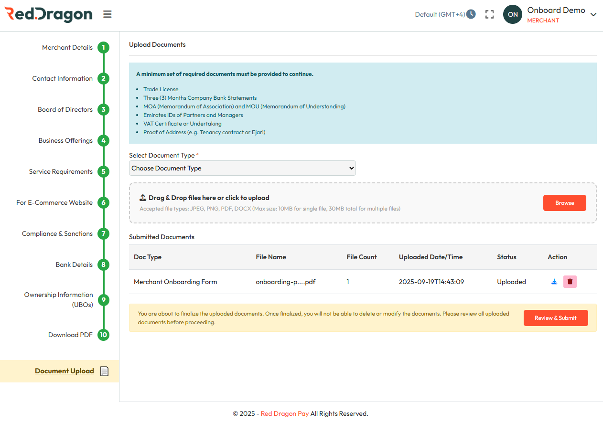Image resolution: width=603 pixels, height=423 pixels.
Task: Click the timezone clock icon
Action: 471,14
